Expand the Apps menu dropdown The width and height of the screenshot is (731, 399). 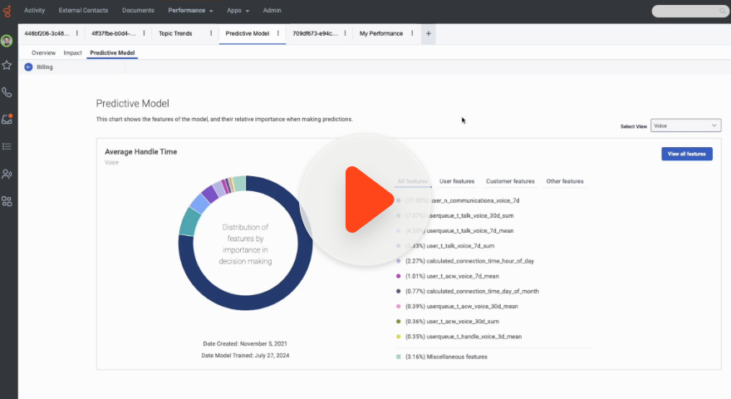click(x=238, y=11)
